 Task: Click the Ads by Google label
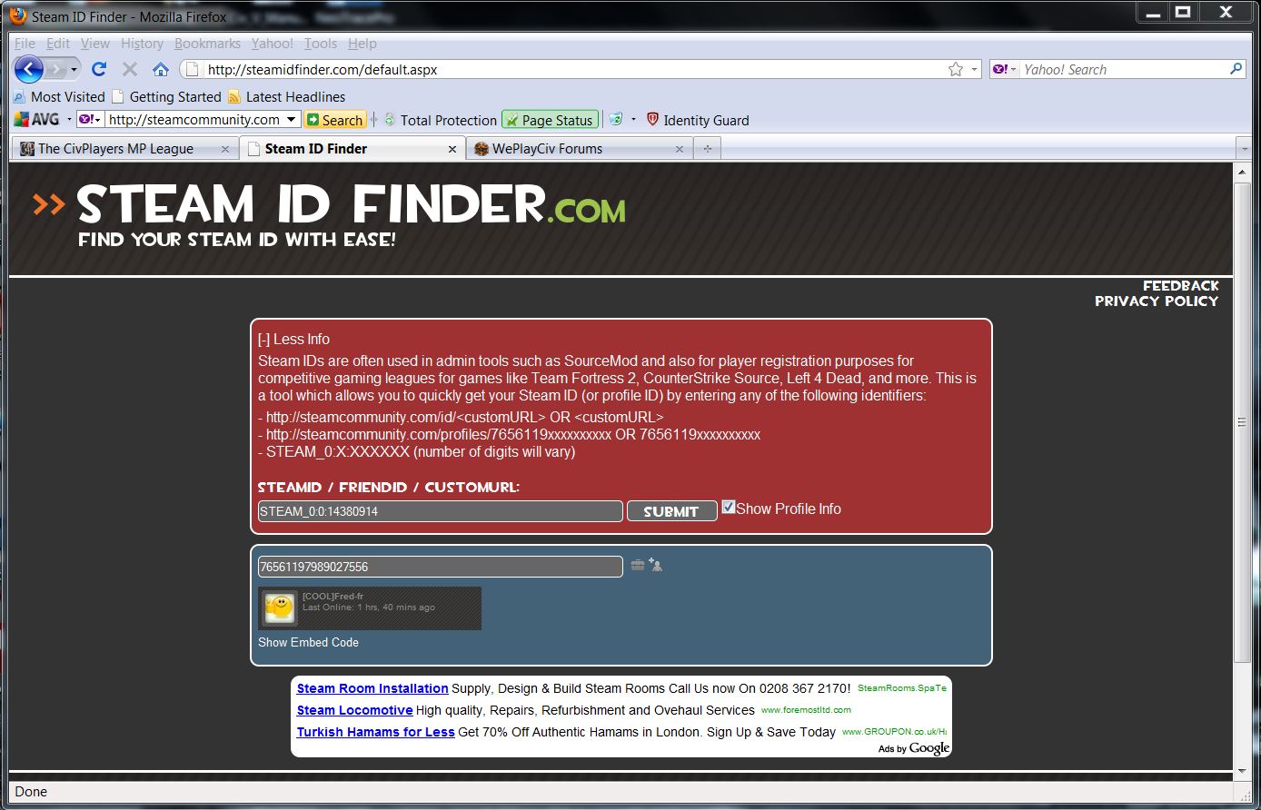914,748
